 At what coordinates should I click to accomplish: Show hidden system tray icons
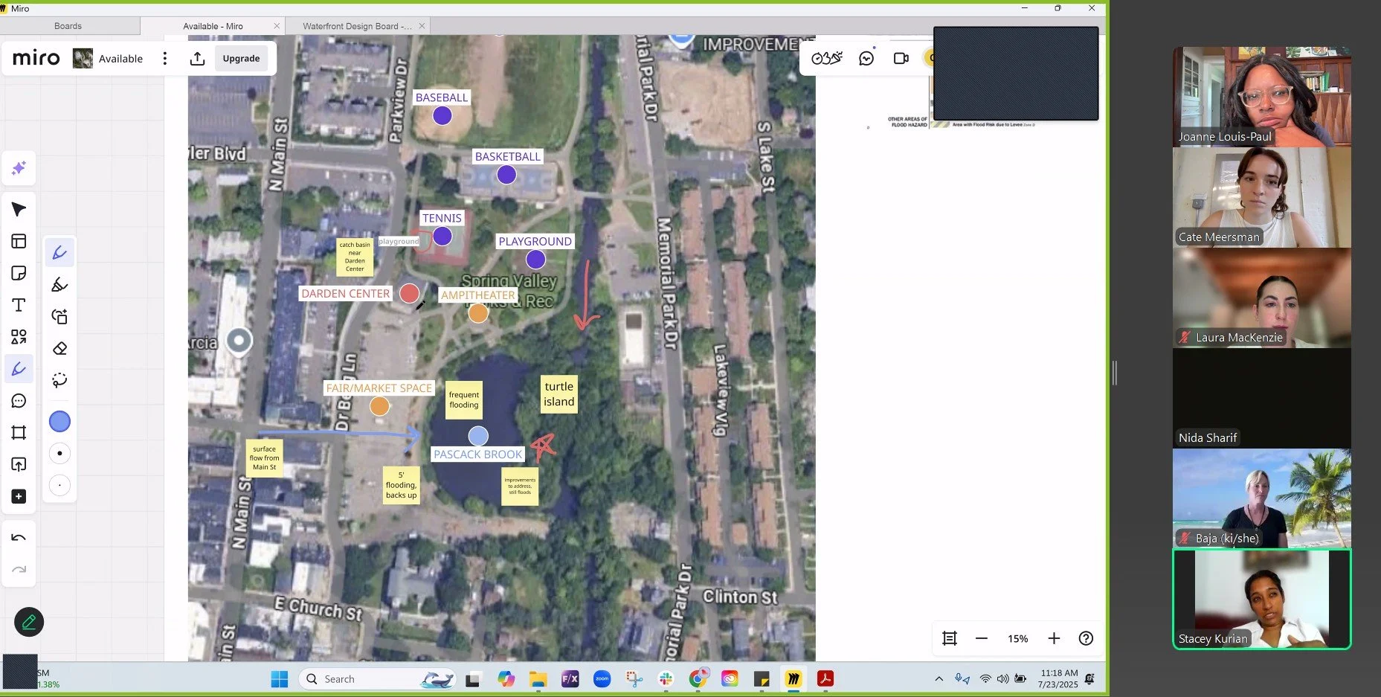(939, 678)
